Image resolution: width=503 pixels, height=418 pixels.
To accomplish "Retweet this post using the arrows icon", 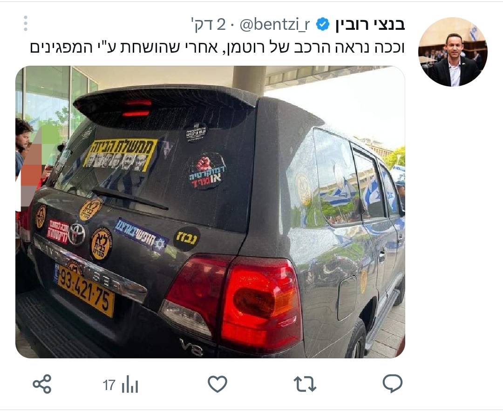I will coord(305,384).
